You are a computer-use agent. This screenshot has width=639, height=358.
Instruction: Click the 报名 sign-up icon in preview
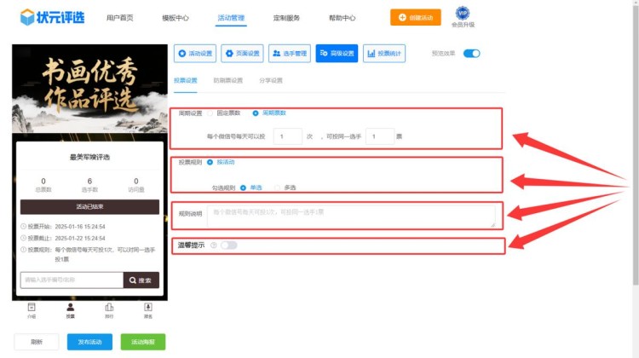click(148, 308)
